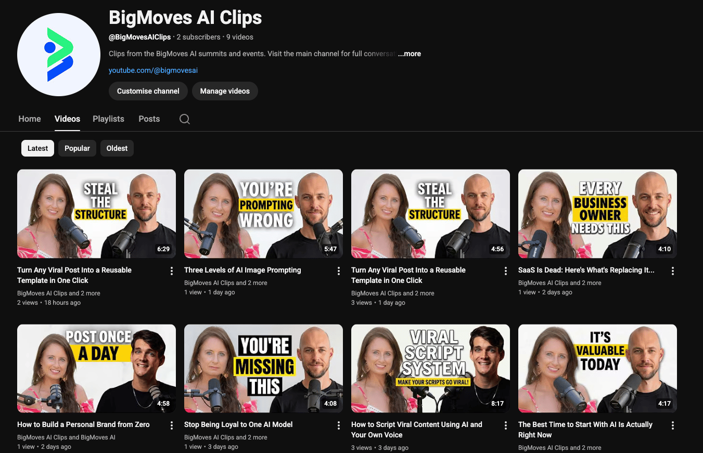Image resolution: width=703 pixels, height=453 pixels.
Task: Open options menu for The Best Time to Start video
Action: point(673,425)
